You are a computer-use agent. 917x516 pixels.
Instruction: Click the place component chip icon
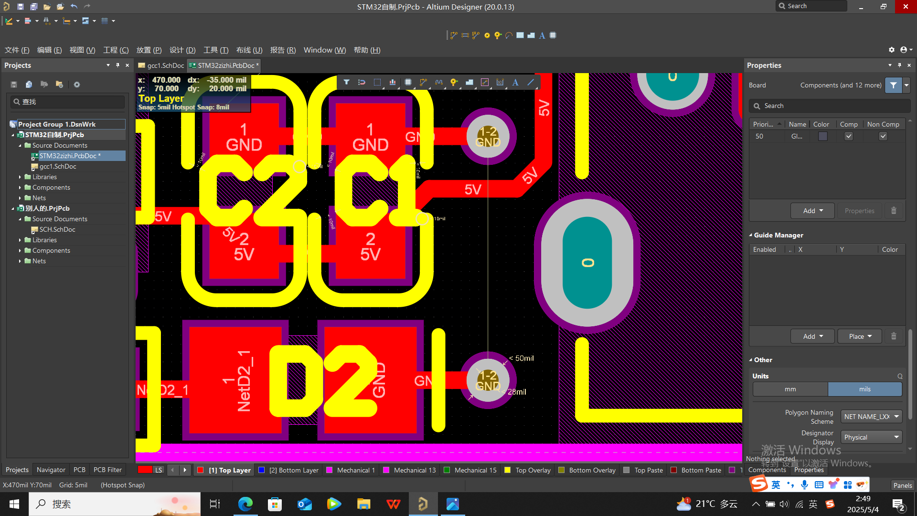pos(408,82)
